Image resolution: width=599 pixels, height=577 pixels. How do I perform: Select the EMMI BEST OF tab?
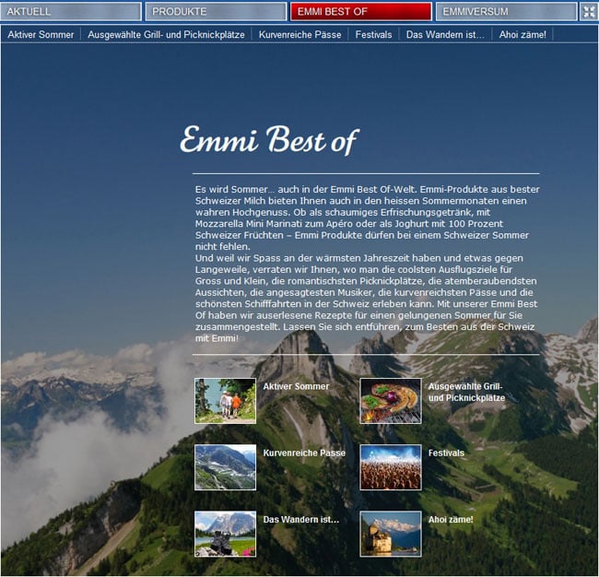pyautogui.click(x=361, y=11)
